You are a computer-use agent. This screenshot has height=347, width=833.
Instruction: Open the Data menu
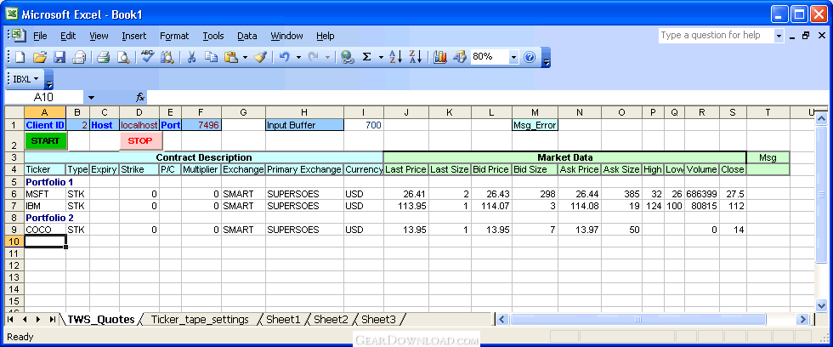click(x=247, y=36)
